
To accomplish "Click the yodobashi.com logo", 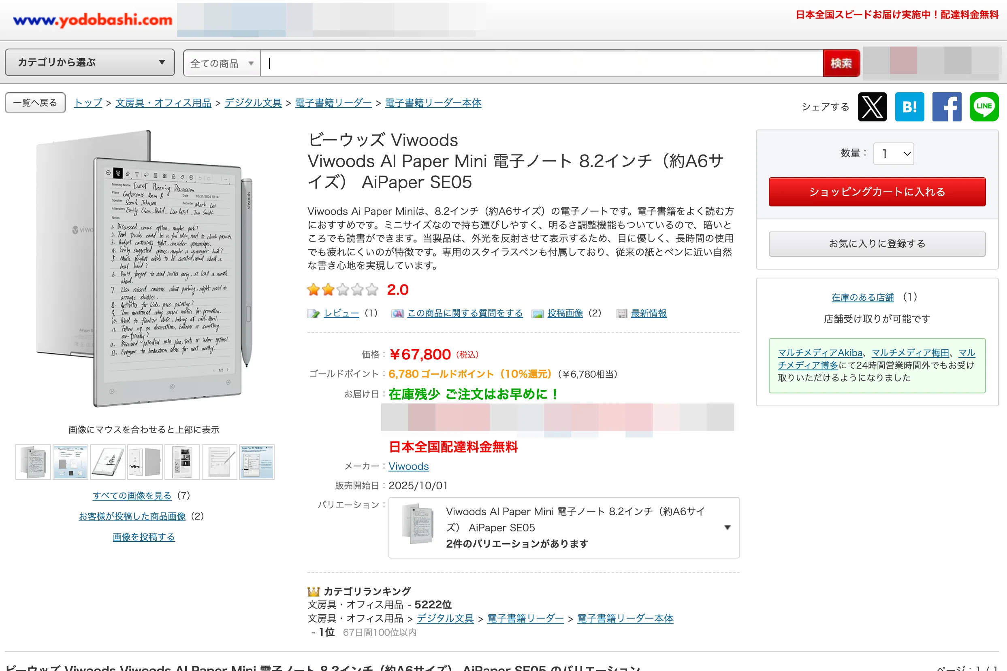I will tap(92, 20).
